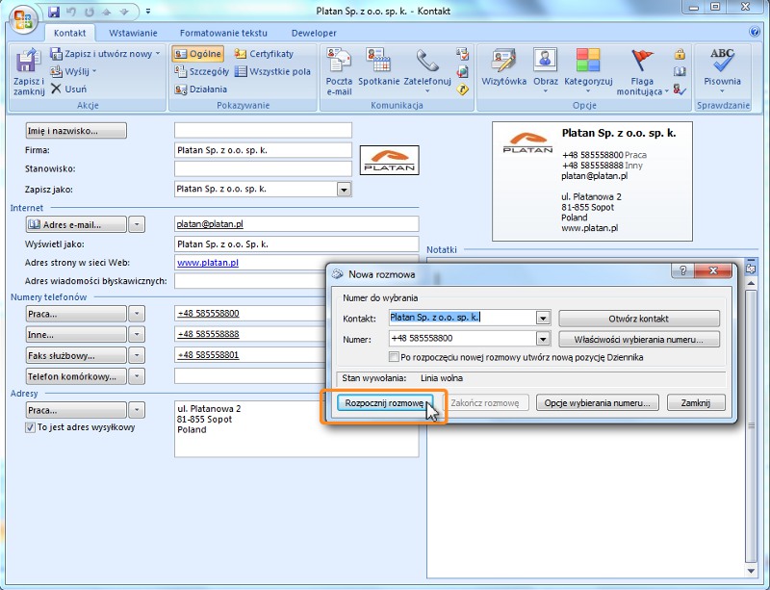Start the call with Rozpocznij rozmowę
The image size is (770, 590).
tap(384, 403)
